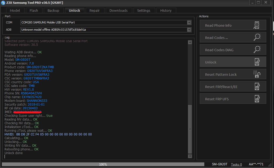Viewport: 274px width, 168px height.
Task: Click the Reset Pattern Lock icon
Action: tap(257, 74)
